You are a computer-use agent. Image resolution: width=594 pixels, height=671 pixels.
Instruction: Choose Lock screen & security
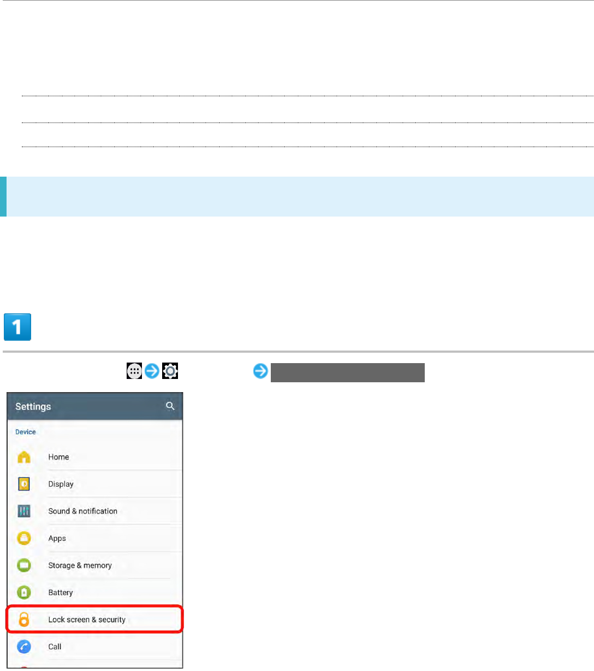(x=95, y=619)
